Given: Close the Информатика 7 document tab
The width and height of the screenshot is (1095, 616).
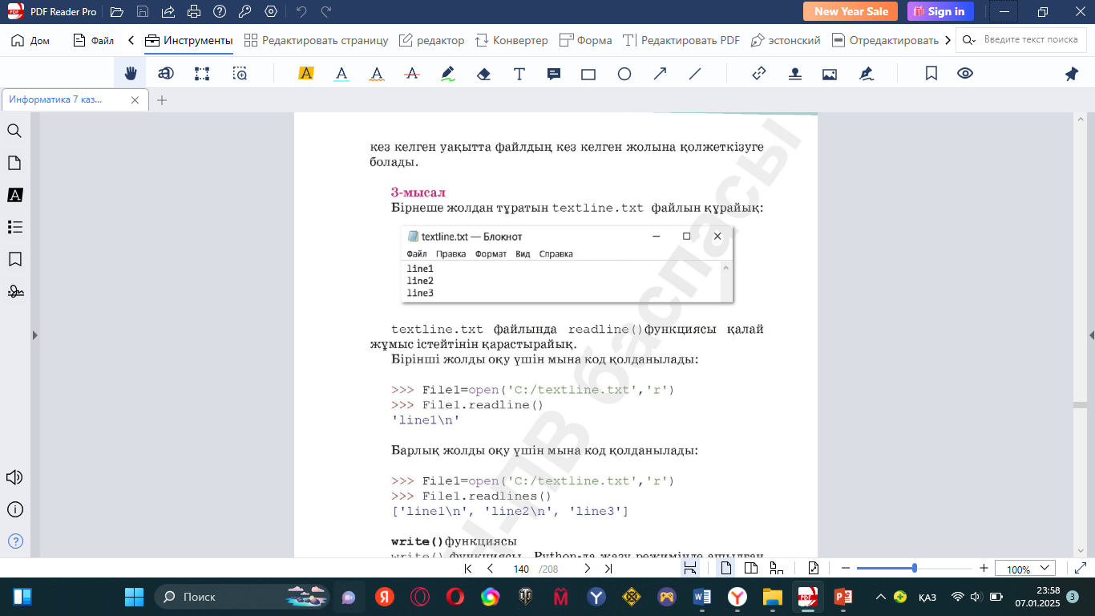Looking at the screenshot, I should pyautogui.click(x=135, y=100).
